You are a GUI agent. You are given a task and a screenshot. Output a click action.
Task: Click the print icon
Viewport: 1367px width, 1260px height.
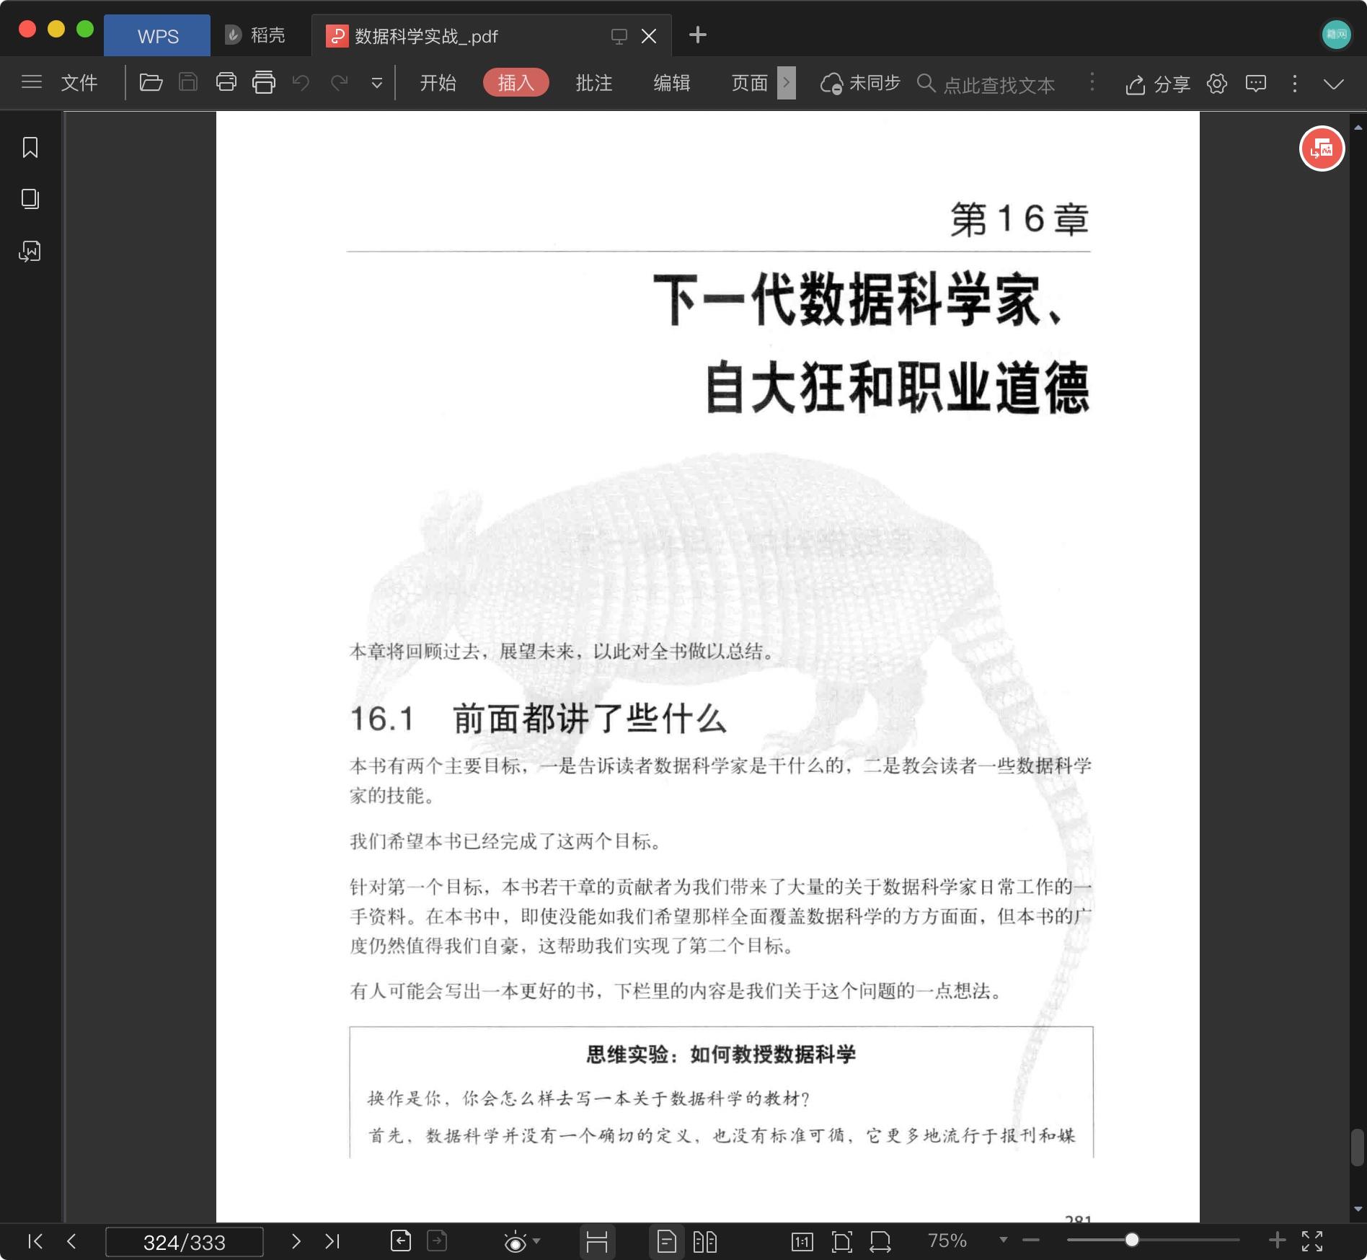[x=226, y=82]
